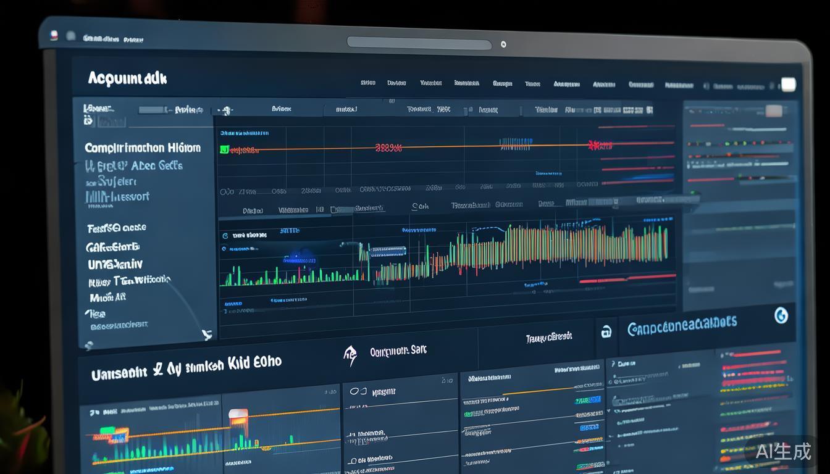
Task: Click the Acquint logo in the header
Action: 127,78
